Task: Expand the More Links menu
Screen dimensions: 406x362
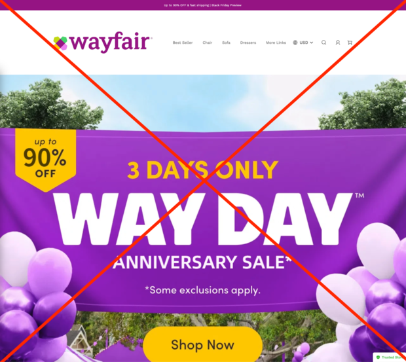Action: click(x=276, y=43)
